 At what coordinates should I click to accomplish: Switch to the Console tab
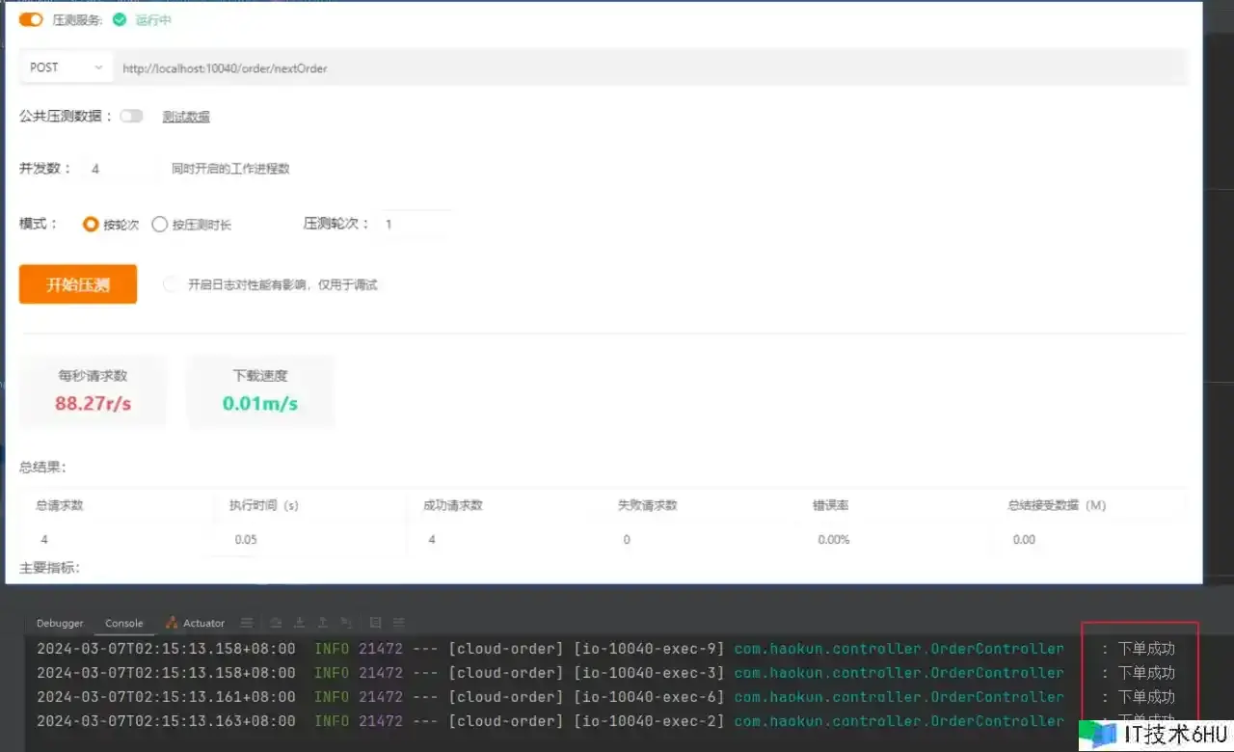(124, 623)
